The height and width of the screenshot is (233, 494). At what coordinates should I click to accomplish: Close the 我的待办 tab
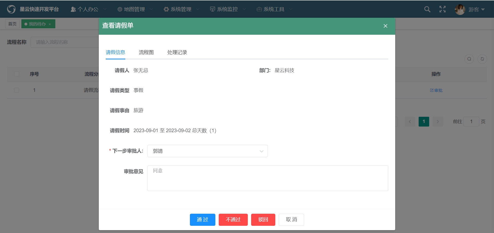point(50,24)
